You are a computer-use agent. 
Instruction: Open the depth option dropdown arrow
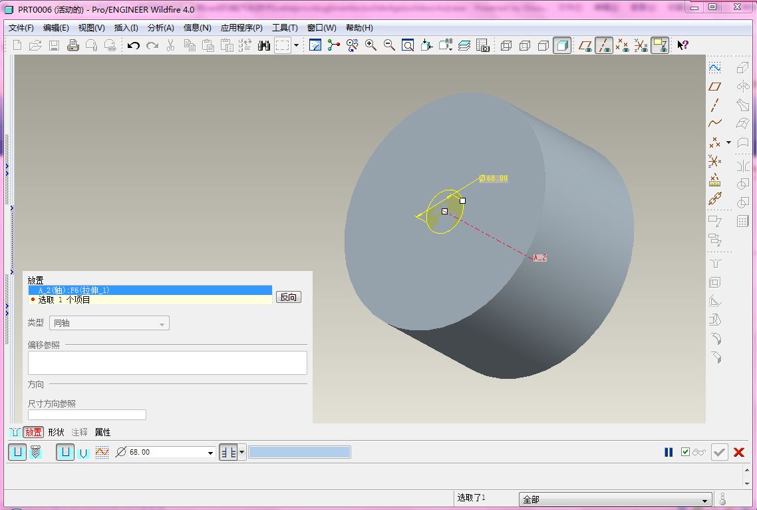click(242, 453)
